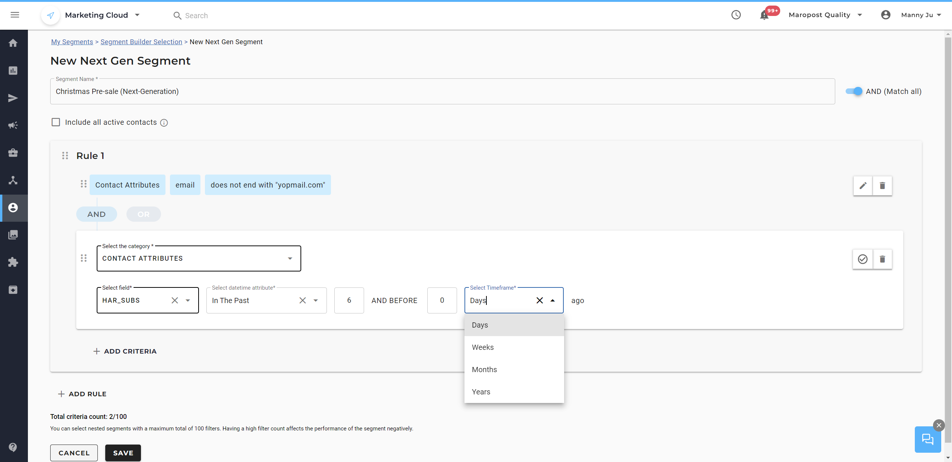The height and width of the screenshot is (462, 952).
Task: Click the Segment Name input field
Action: (x=443, y=91)
